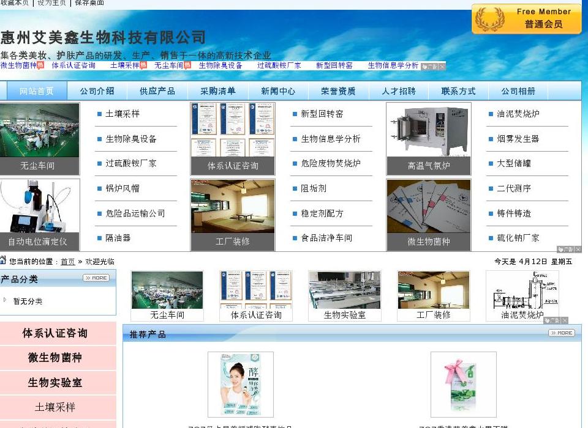Open 公司相册 tab
Screen dimensions: 588x428
pos(518,91)
